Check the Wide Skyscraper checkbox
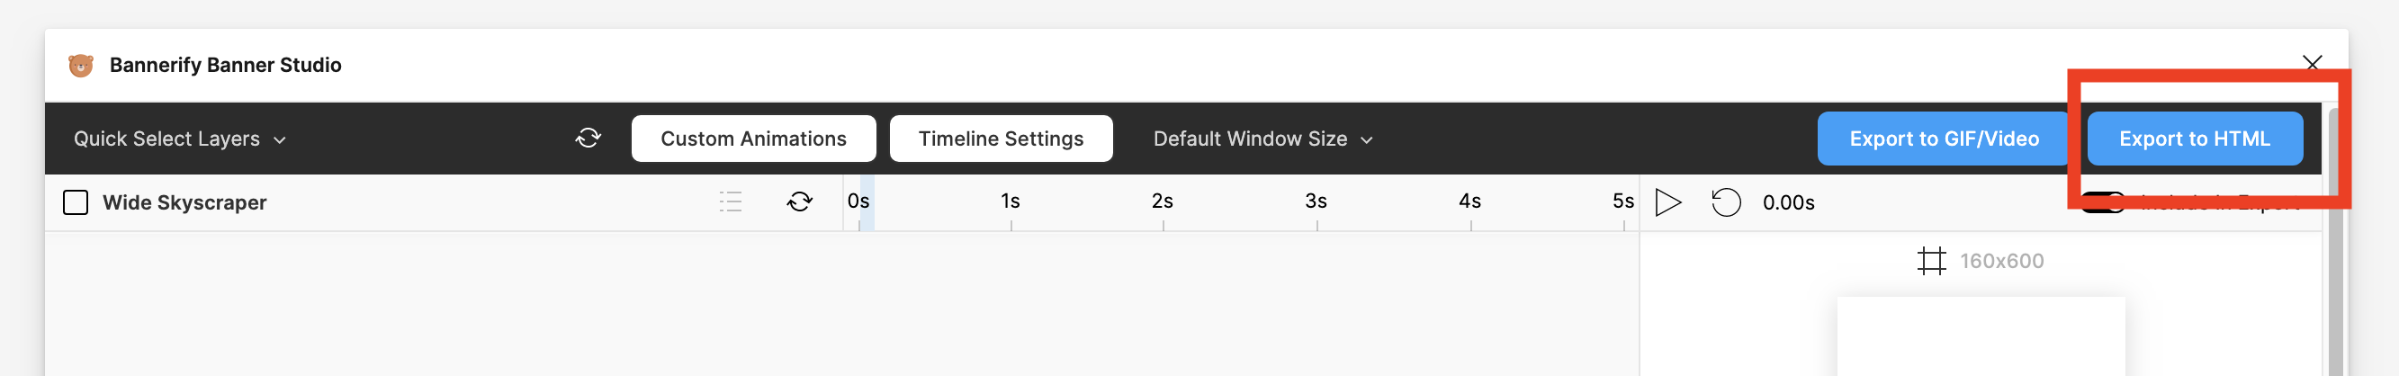This screenshot has height=376, width=2399. [x=76, y=202]
